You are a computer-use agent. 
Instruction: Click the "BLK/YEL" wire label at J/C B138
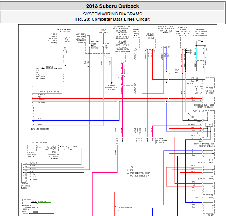[33, 169]
